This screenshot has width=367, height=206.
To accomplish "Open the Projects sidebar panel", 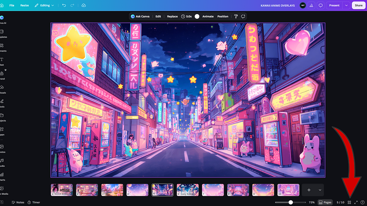I will (x=2, y=117).
